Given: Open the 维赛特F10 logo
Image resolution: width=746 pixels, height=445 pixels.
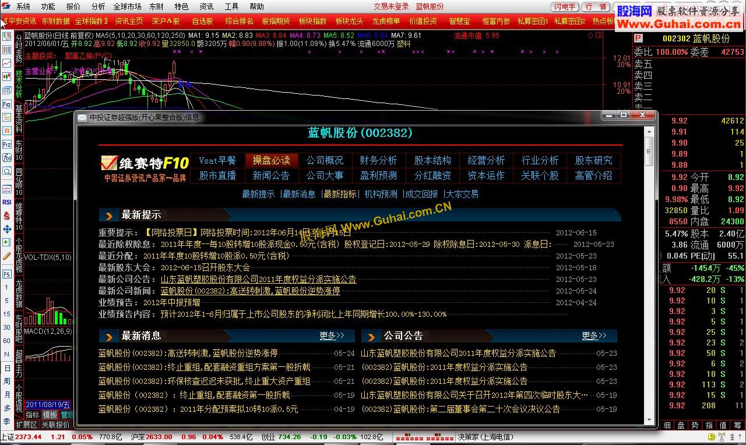Looking at the screenshot, I should 146,168.
